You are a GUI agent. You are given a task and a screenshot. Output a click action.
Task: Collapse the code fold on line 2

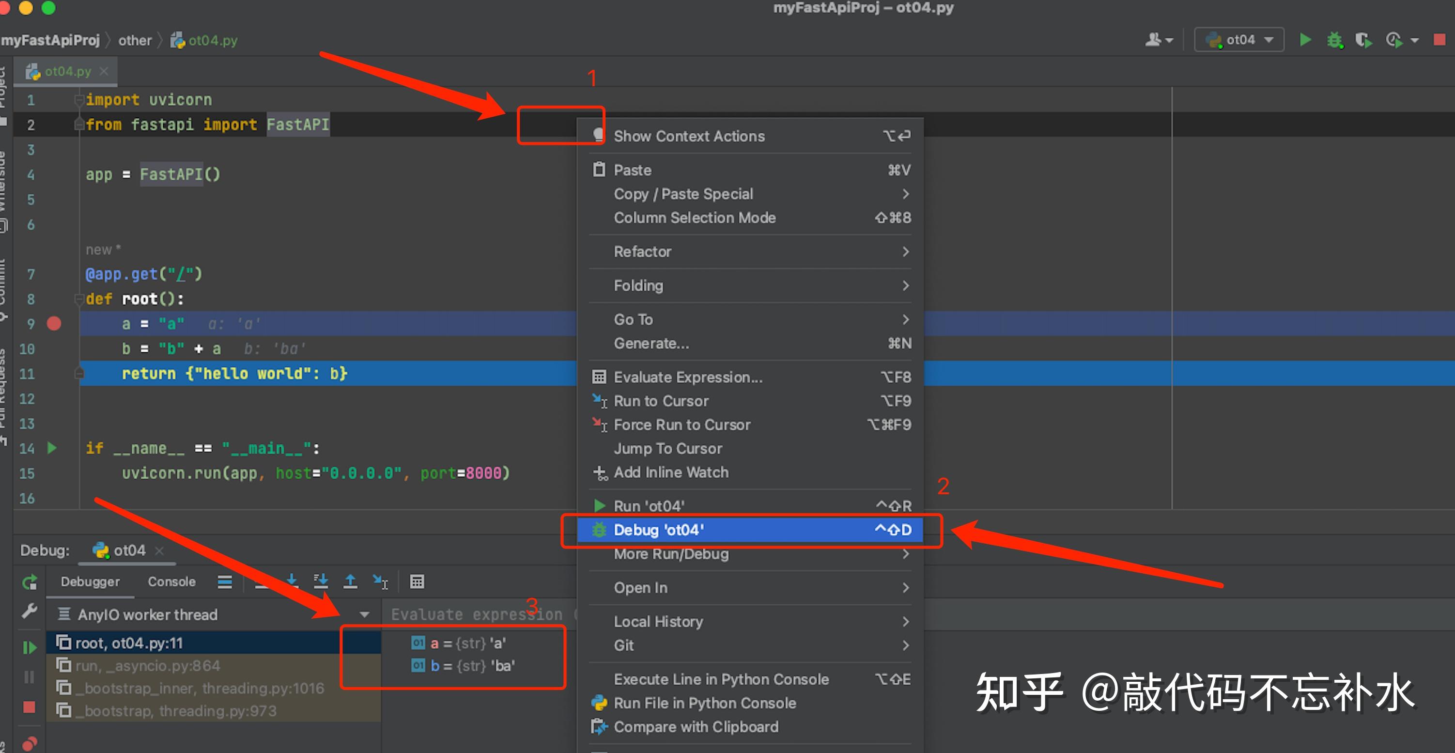79,124
